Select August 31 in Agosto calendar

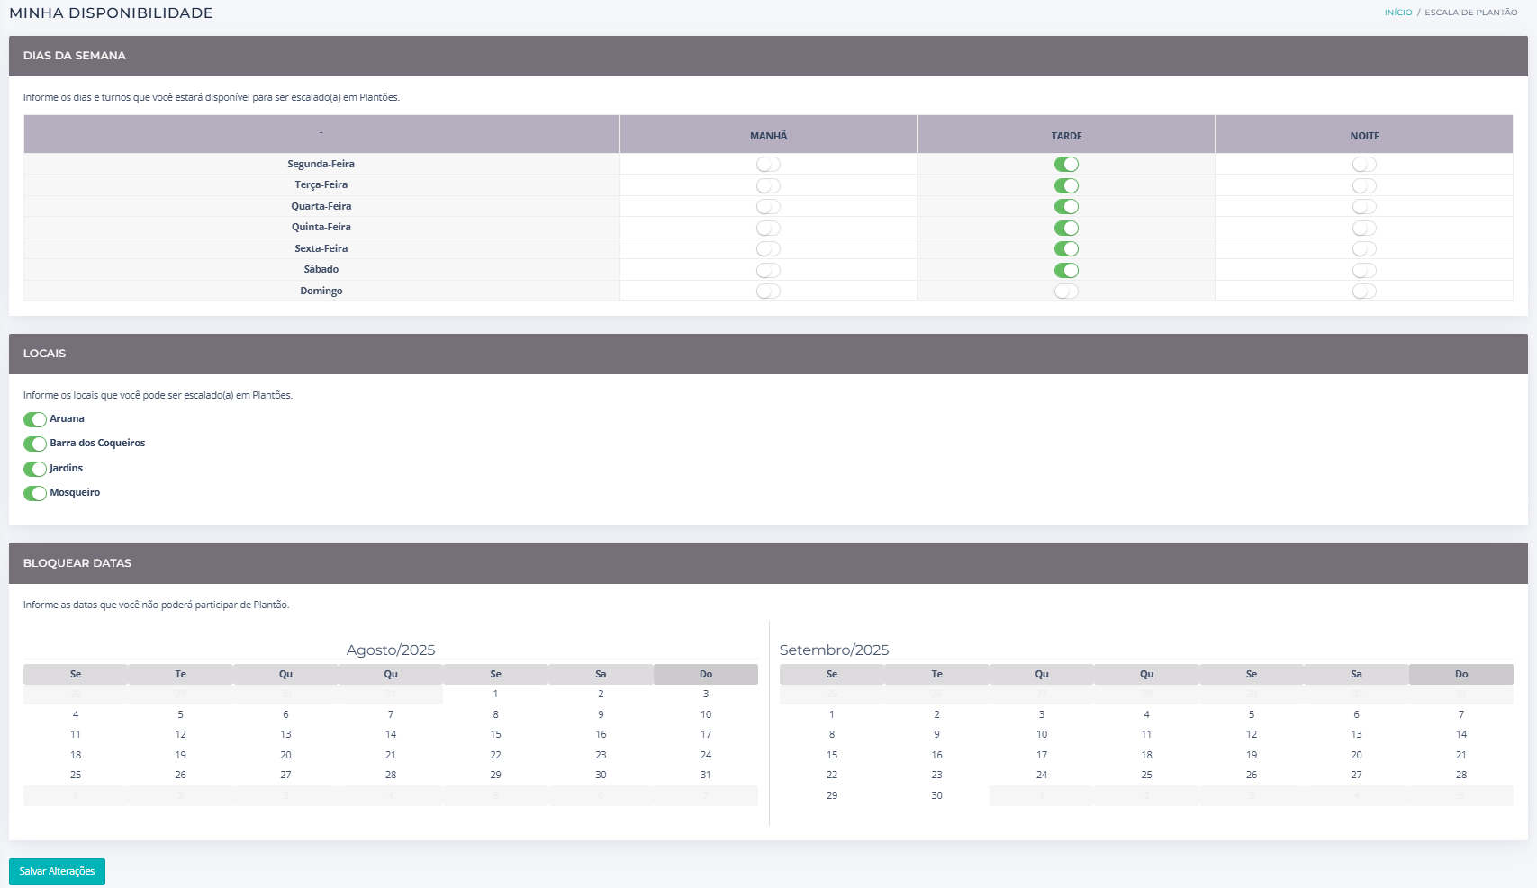[x=705, y=775]
